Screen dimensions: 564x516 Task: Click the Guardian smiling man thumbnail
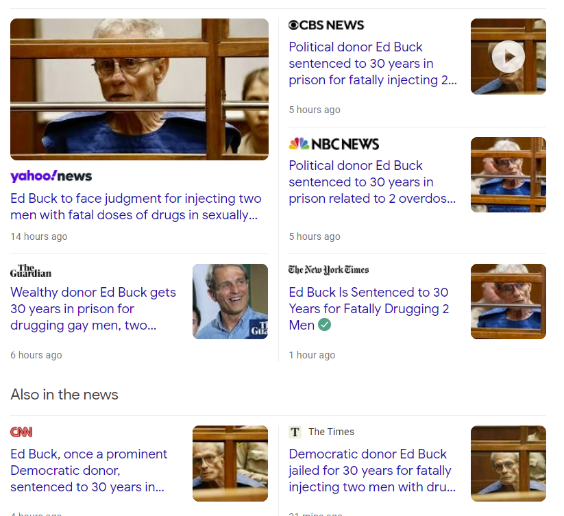[x=230, y=302]
